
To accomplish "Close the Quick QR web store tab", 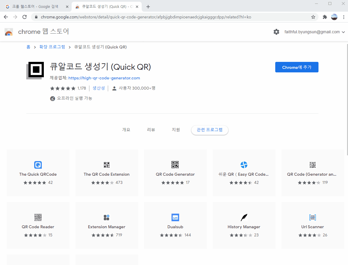I will pyautogui.click(x=137, y=7).
